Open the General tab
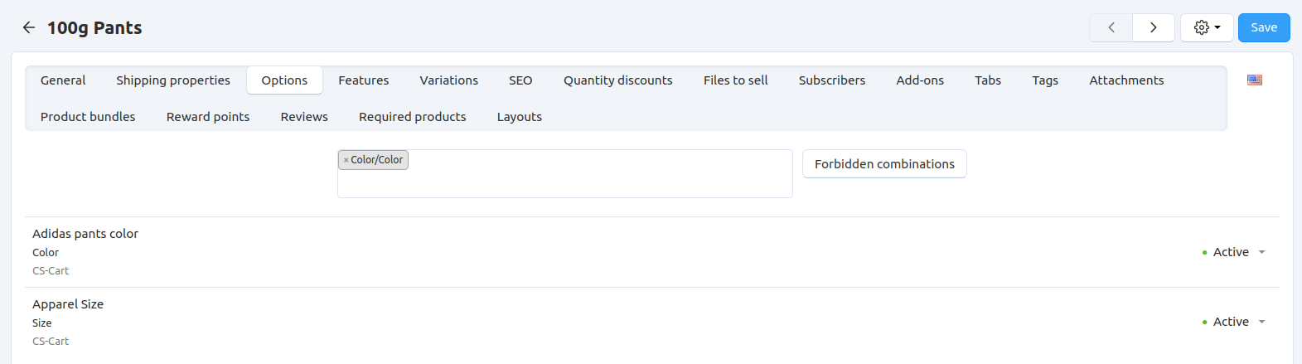The height and width of the screenshot is (364, 1302). (x=63, y=80)
